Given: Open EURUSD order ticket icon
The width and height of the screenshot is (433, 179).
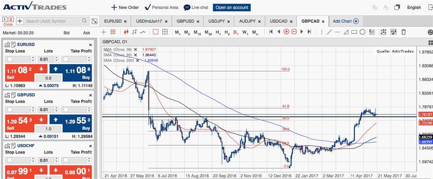Looking at the screenshot, I should coord(14,45).
